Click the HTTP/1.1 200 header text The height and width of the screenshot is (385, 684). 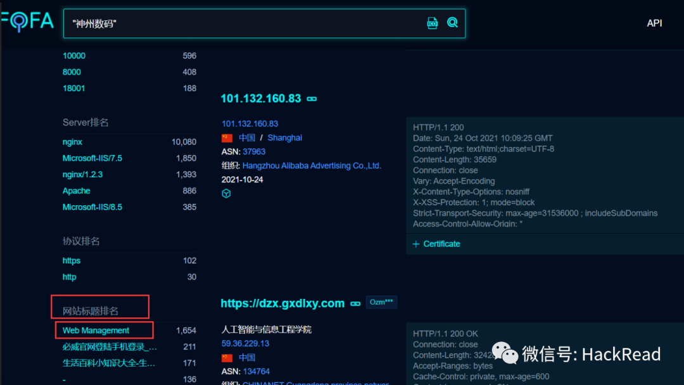[x=438, y=128]
